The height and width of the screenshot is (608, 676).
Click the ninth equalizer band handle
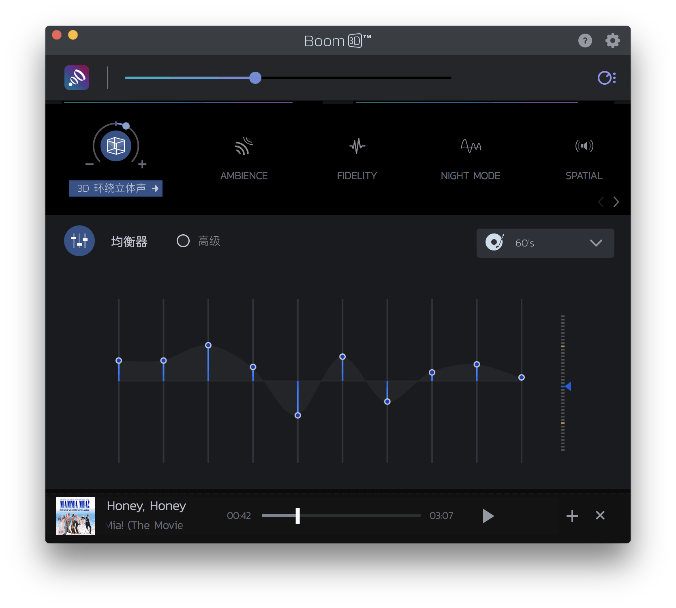pos(477,364)
